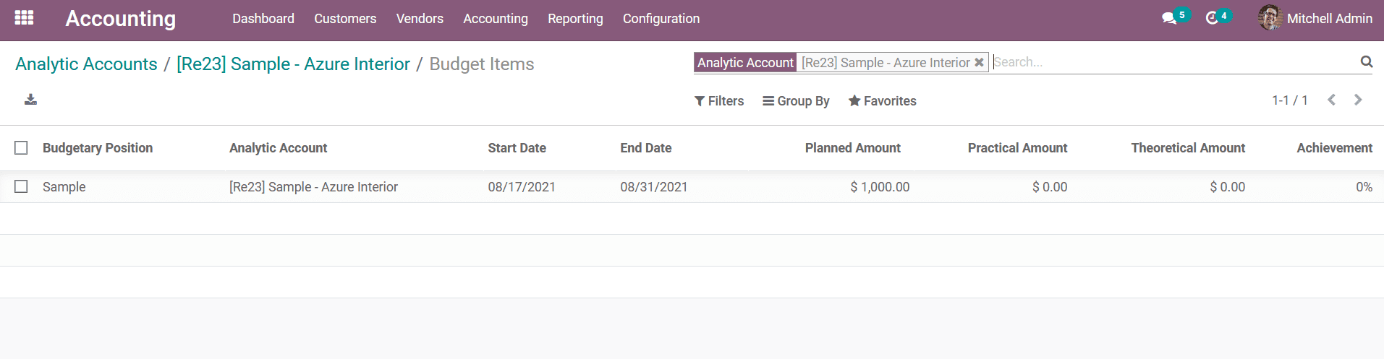Screen dimensions: 1384x359
Task: Open [Re23] Sample - Azure Interior breadcrumb
Action: click(x=293, y=64)
